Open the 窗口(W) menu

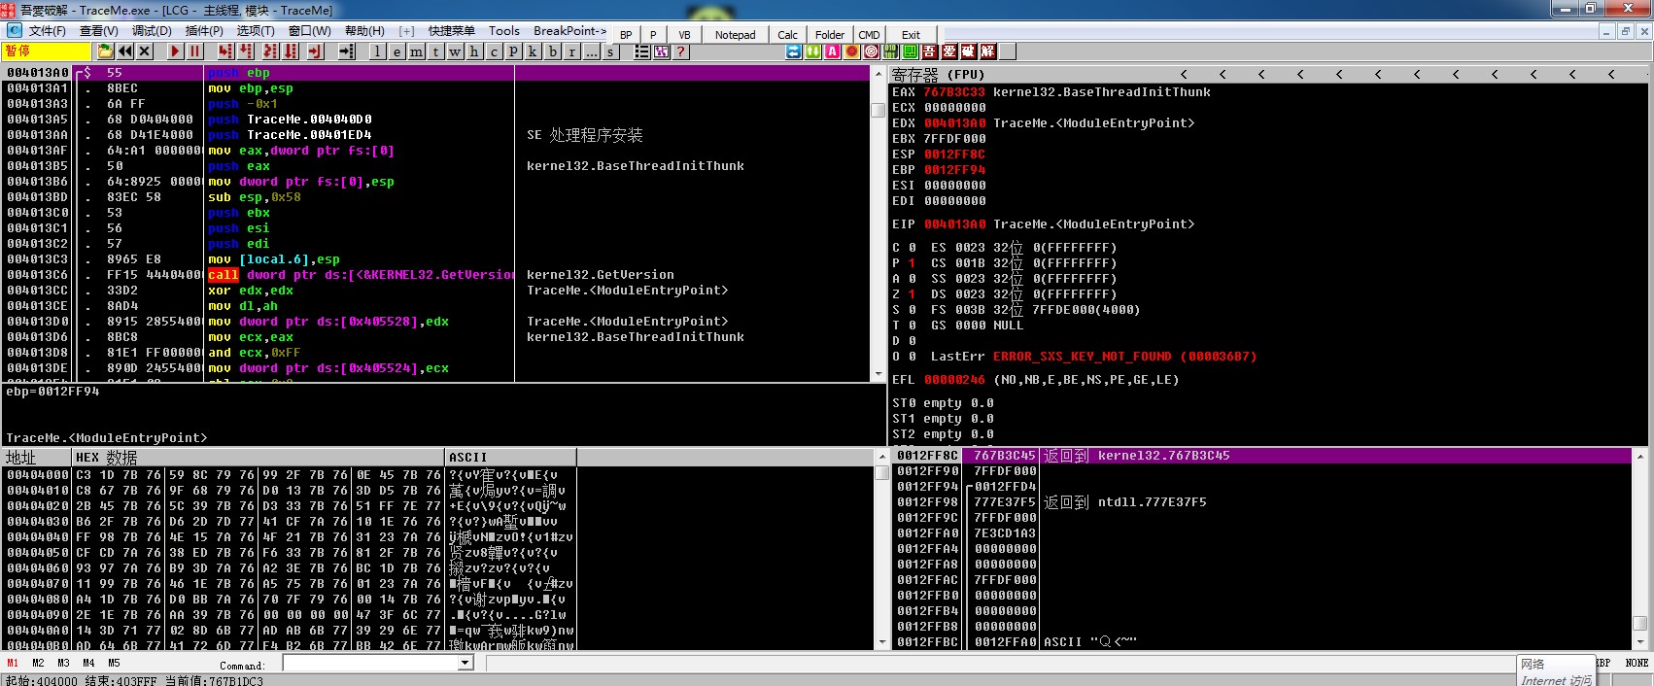point(310,31)
